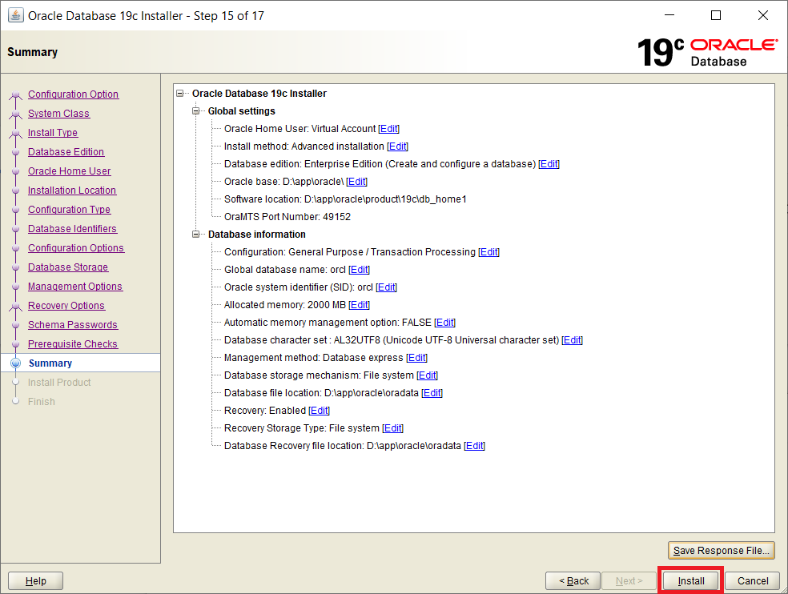This screenshot has width=788, height=594.
Task: Edit the Recovery Enabled setting
Action: coord(319,410)
